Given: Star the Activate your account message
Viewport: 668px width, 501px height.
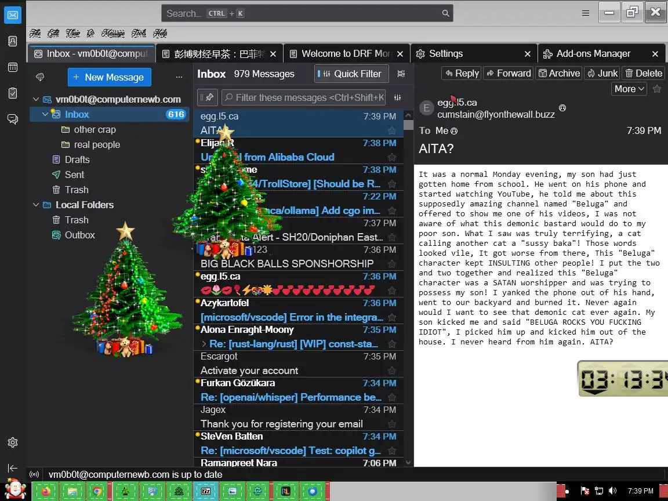Looking at the screenshot, I should (x=392, y=371).
